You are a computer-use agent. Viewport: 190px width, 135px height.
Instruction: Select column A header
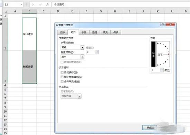[15, 11]
